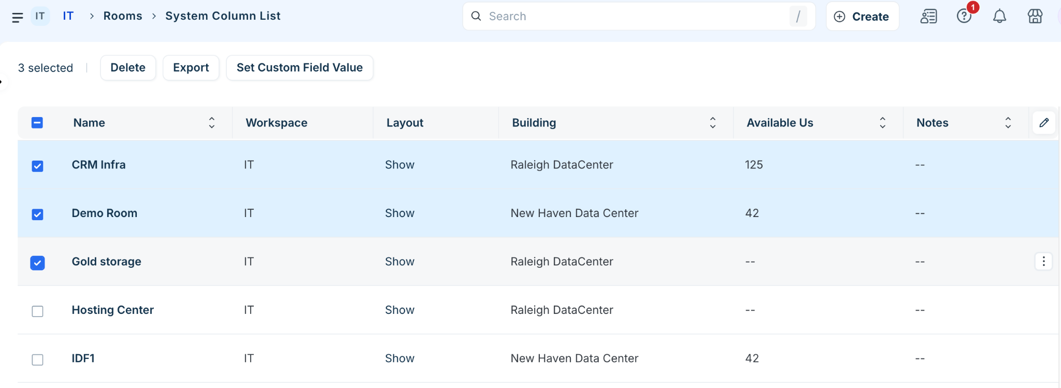Screen dimensions: 1061x388
Task: Uncheck the Gold storage row checkbox
Action: click(x=37, y=263)
